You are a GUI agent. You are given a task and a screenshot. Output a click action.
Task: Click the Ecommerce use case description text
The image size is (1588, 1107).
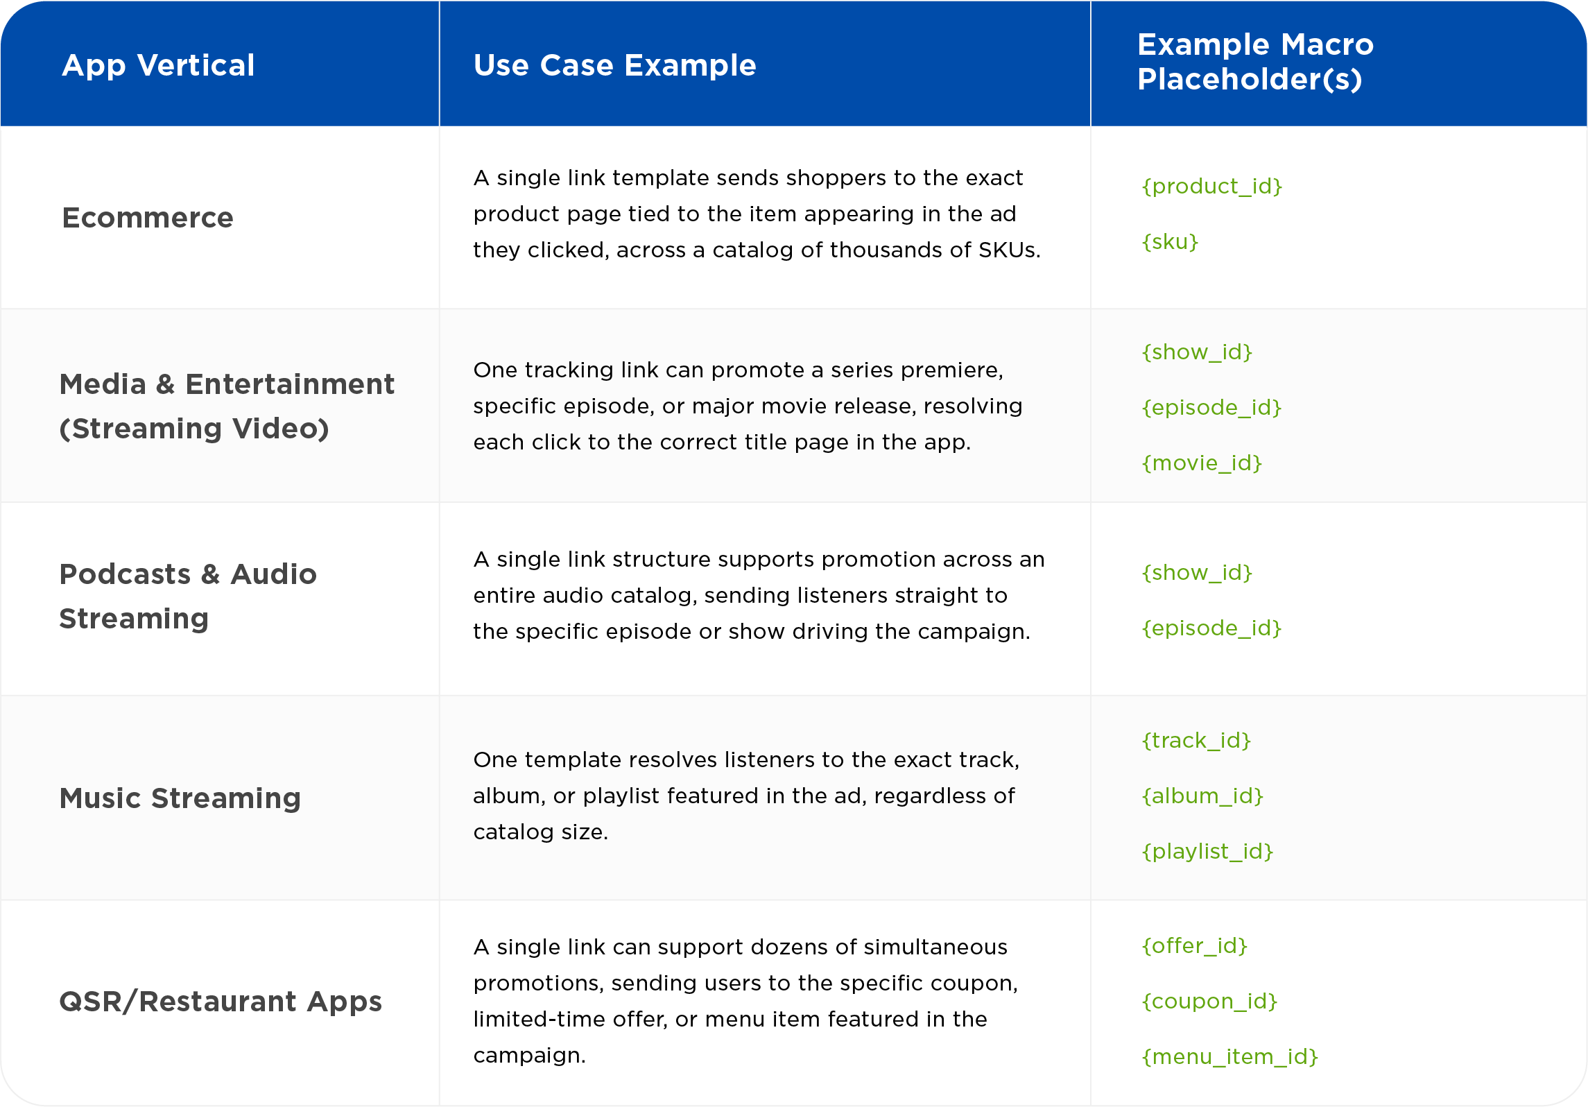tap(757, 214)
